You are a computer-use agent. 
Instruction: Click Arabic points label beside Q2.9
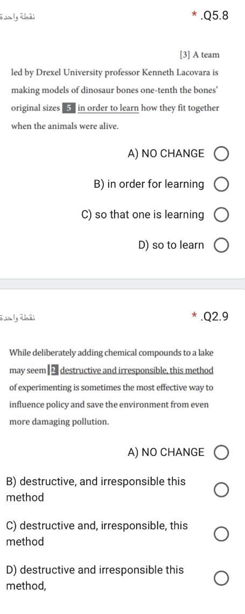click(x=18, y=316)
